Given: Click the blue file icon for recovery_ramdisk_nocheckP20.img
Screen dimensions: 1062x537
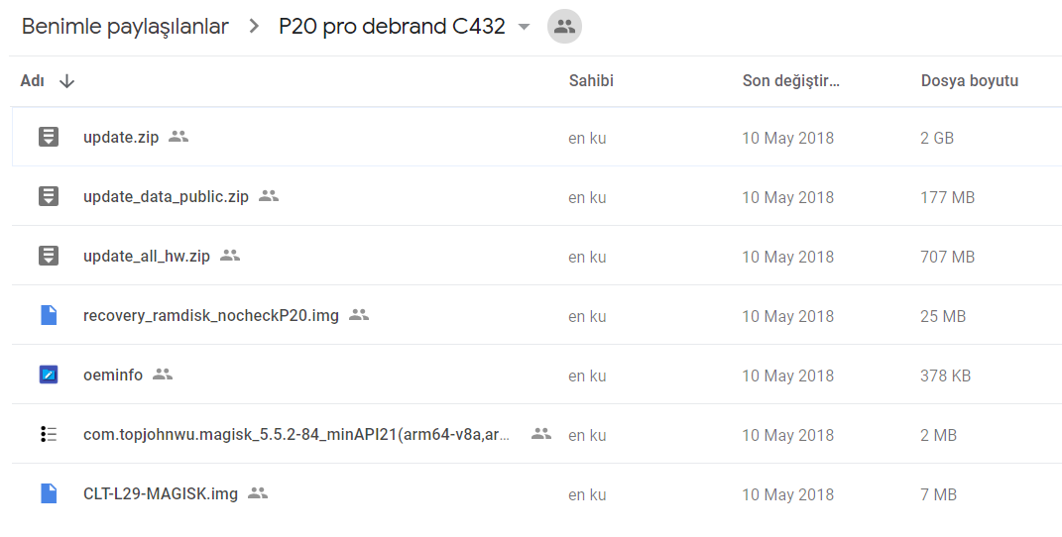Looking at the screenshot, I should pyautogui.click(x=48, y=315).
